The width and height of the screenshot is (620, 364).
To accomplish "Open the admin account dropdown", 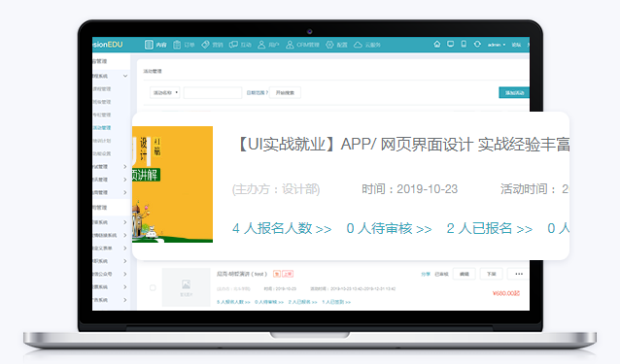I will coord(497,45).
